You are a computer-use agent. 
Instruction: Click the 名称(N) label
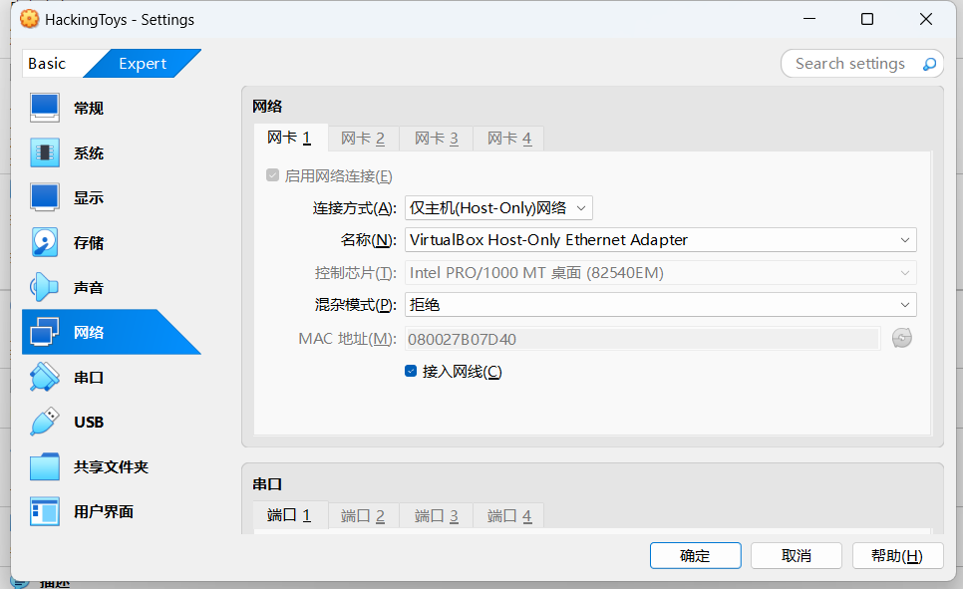(x=369, y=240)
